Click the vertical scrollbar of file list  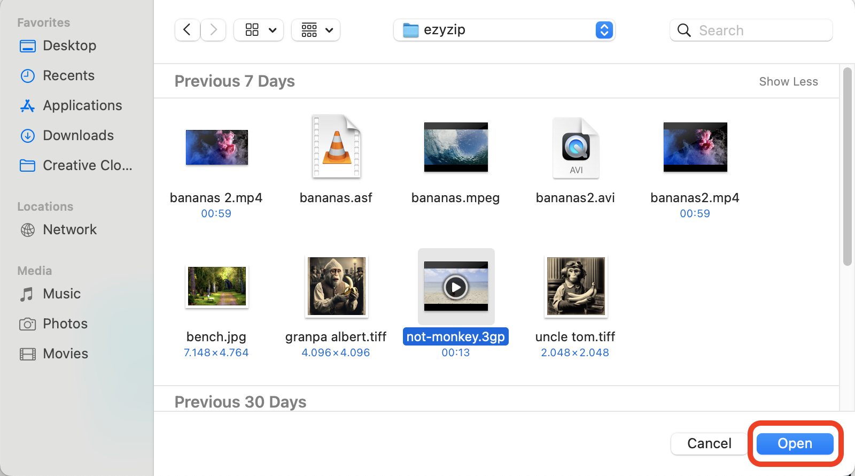click(847, 166)
